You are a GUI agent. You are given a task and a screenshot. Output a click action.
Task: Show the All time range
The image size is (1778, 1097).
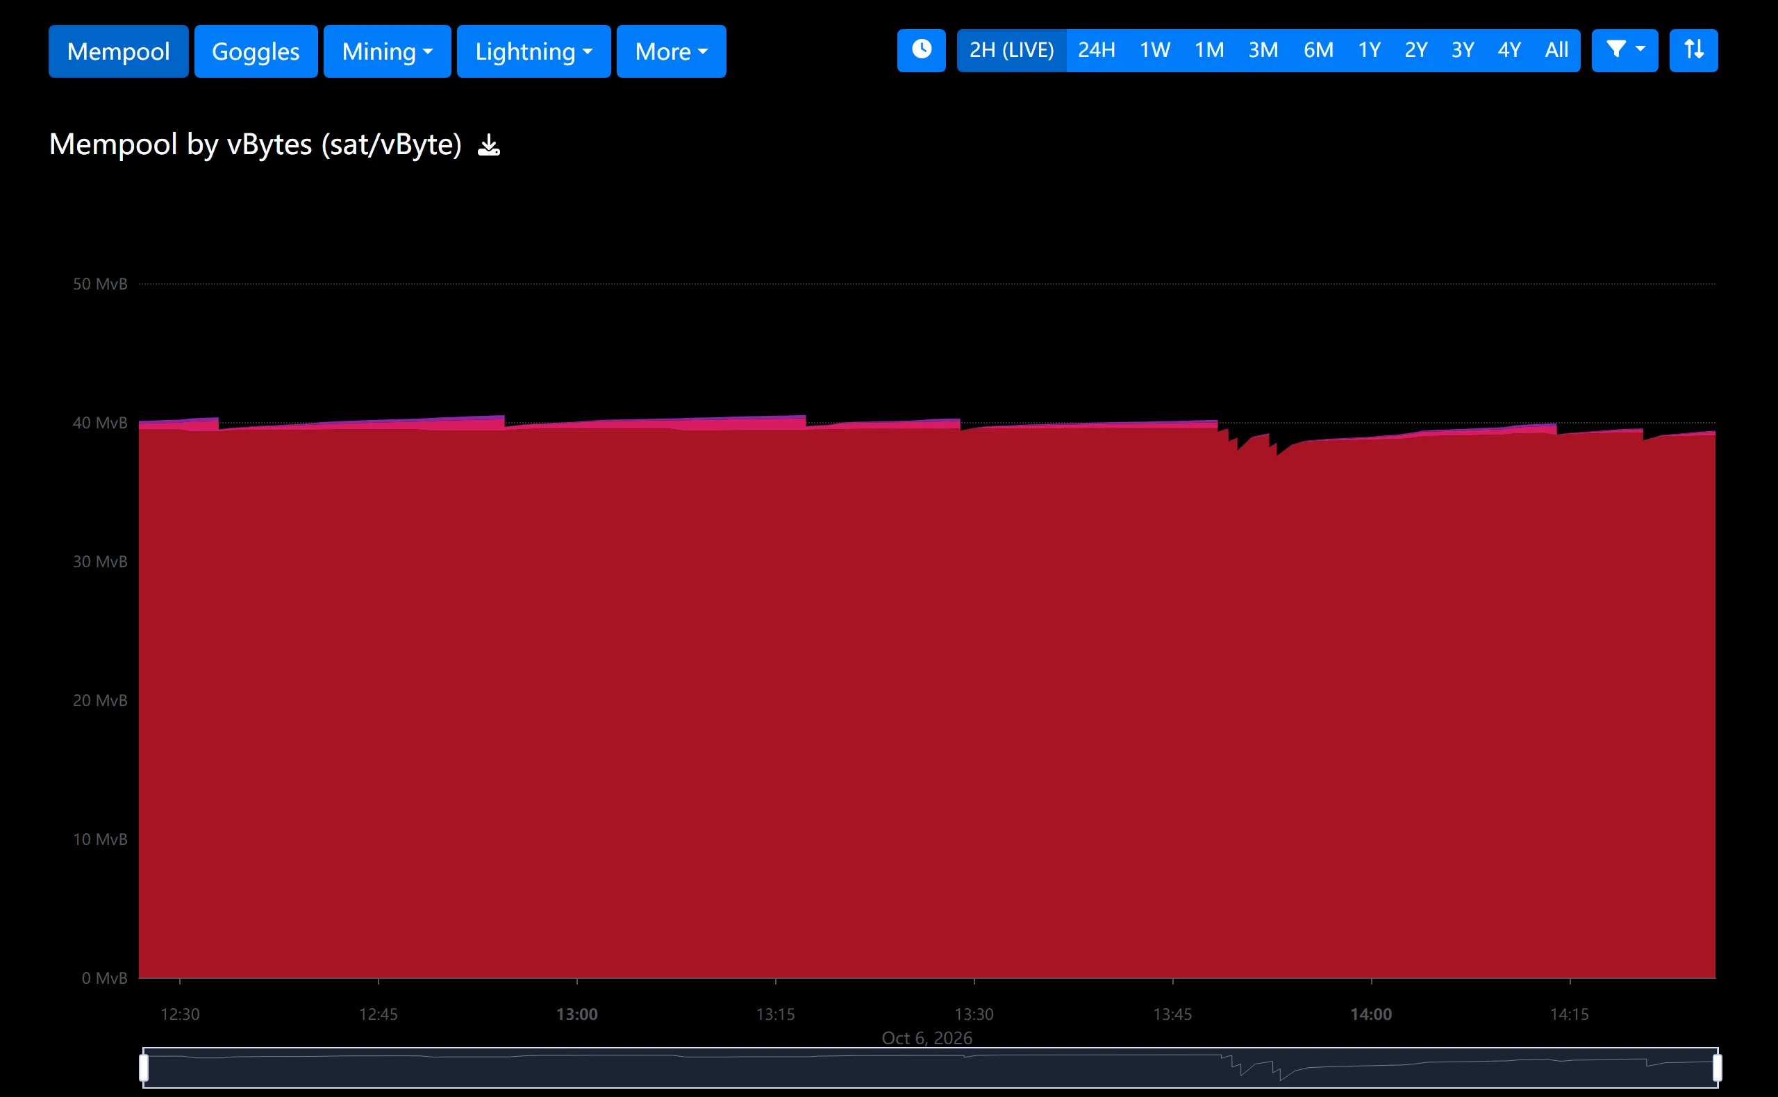coord(1556,50)
